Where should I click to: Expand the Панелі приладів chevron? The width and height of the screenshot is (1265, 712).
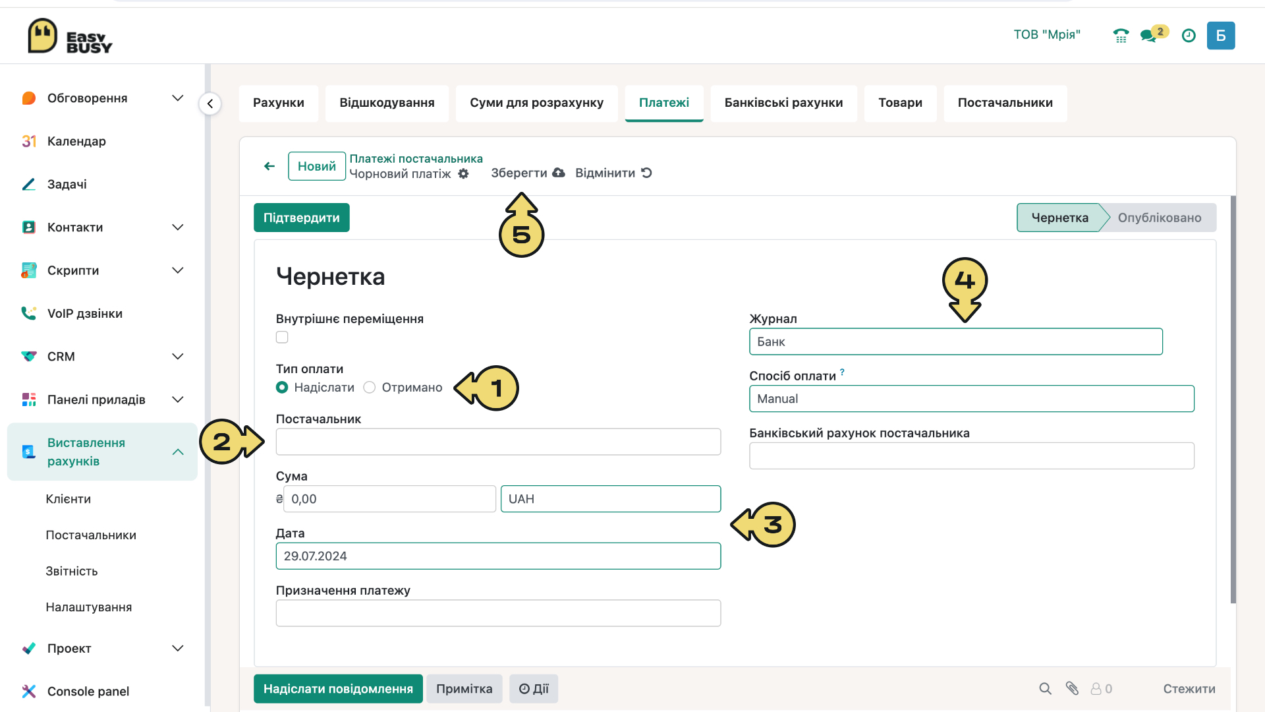coord(178,400)
